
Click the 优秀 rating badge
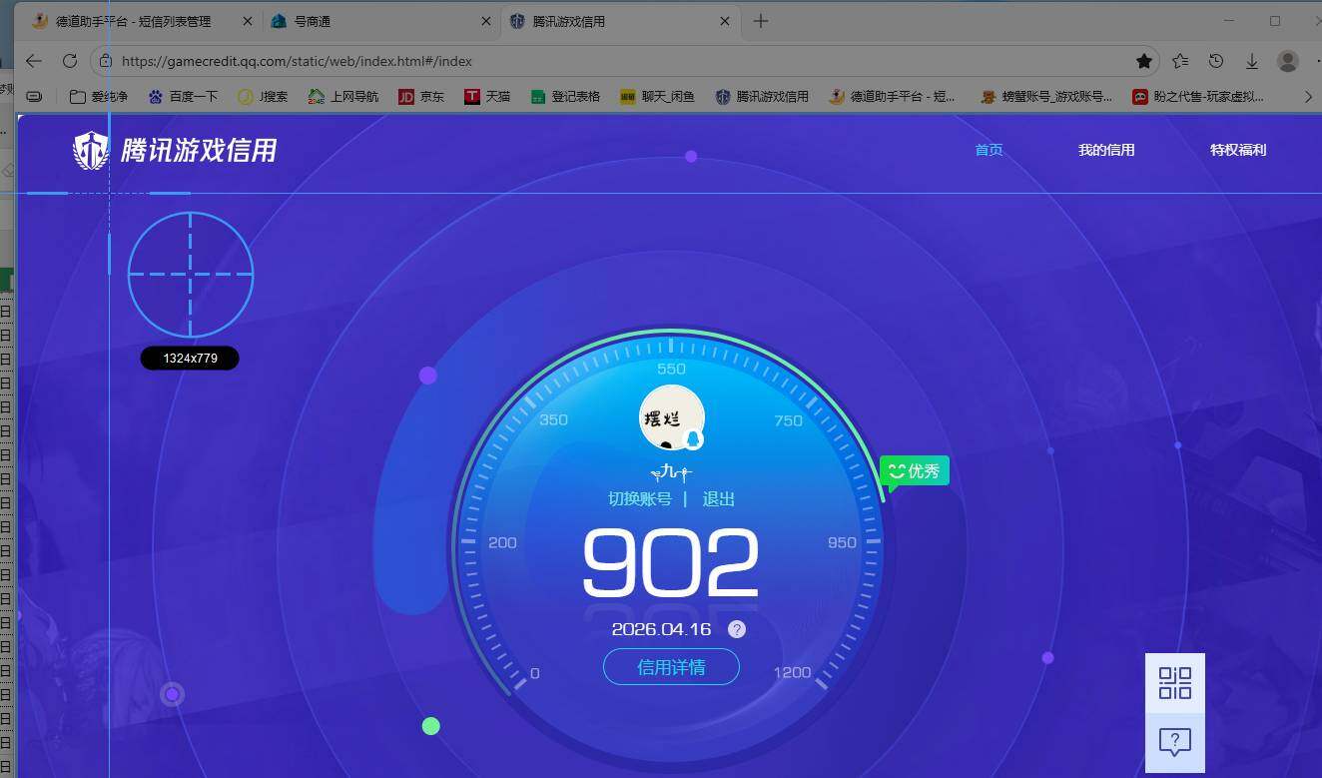(914, 470)
